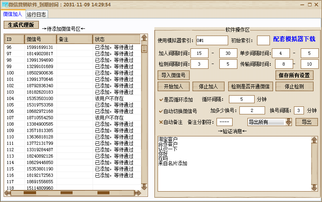Screen dimensions: 322x202
Task: Click the 加多少换号 input field
Action: [252, 110]
